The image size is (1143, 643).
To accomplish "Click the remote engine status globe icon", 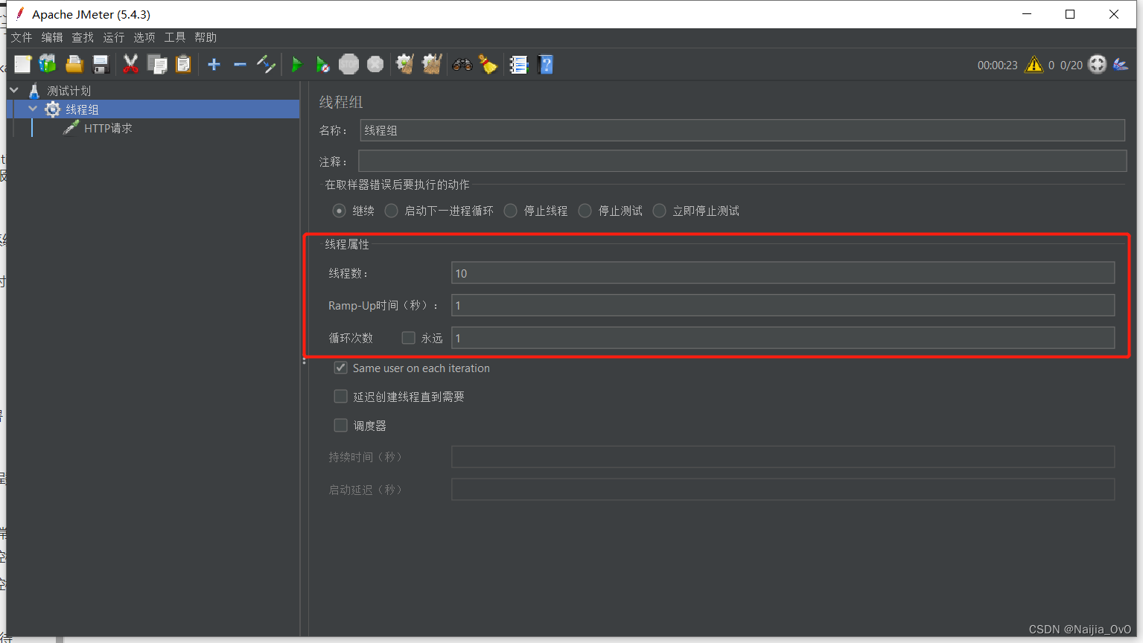I will point(1097,65).
